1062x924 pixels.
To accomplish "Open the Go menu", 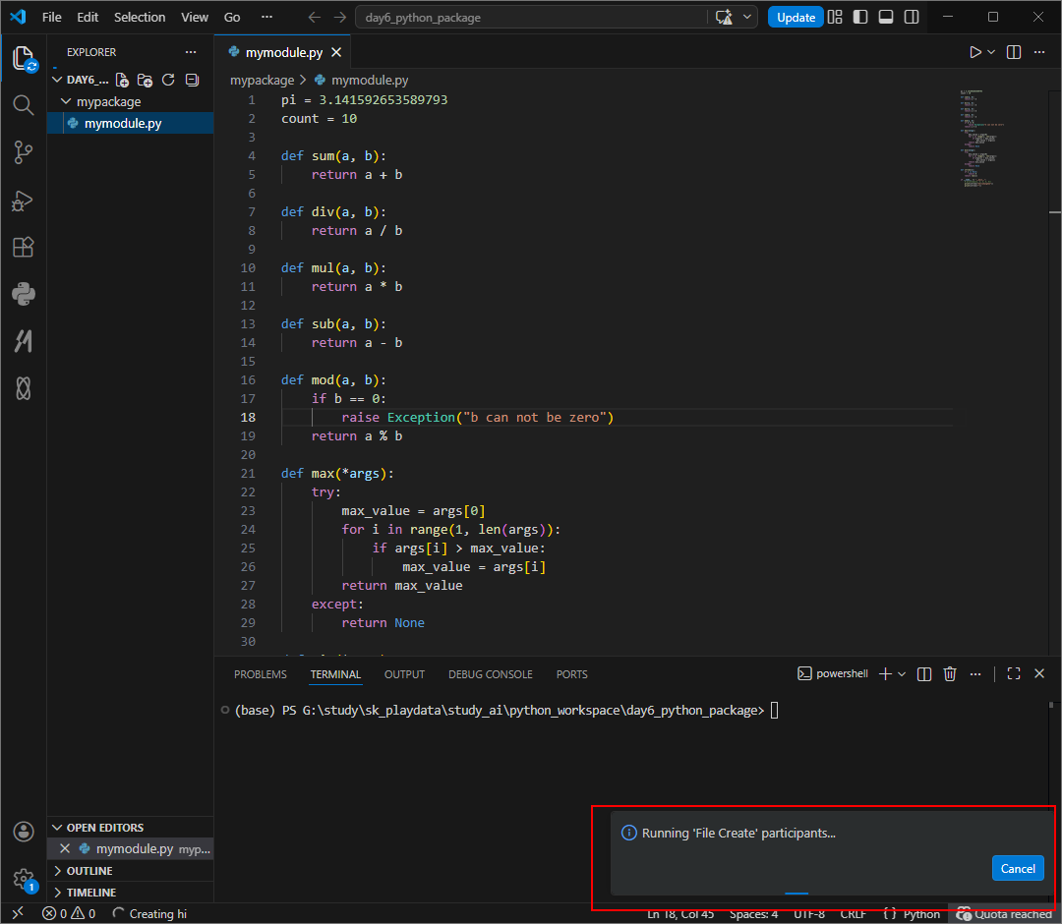I will (x=232, y=17).
